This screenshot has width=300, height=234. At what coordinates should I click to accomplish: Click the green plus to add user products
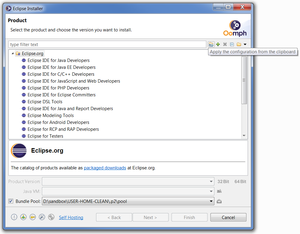pyautogui.click(x=218, y=44)
